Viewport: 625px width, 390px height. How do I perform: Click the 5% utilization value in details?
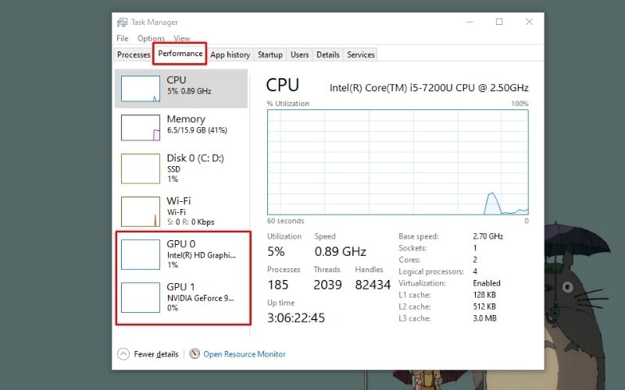pos(276,251)
